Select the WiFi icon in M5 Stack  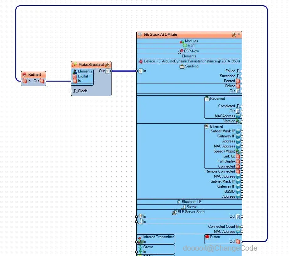[185, 46]
